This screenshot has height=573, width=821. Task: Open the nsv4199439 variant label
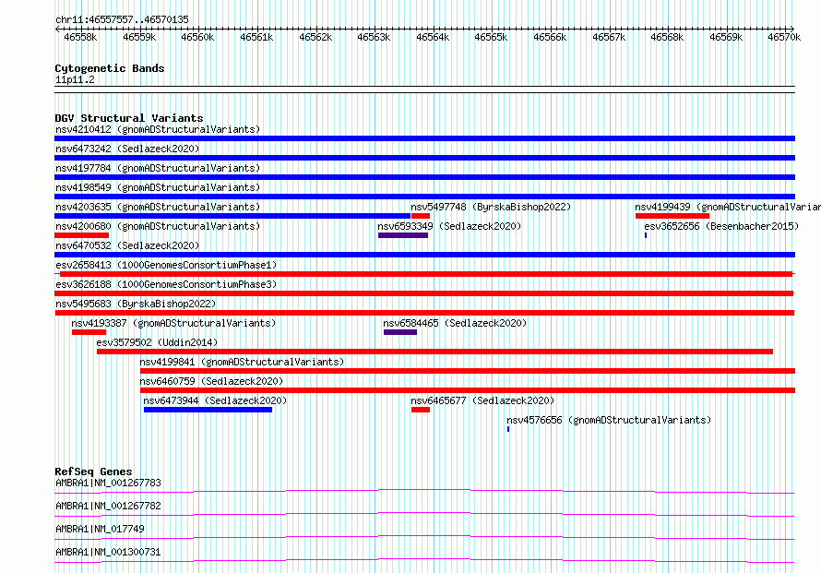coord(728,207)
